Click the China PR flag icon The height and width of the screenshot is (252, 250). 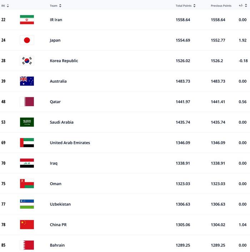tap(27, 225)
